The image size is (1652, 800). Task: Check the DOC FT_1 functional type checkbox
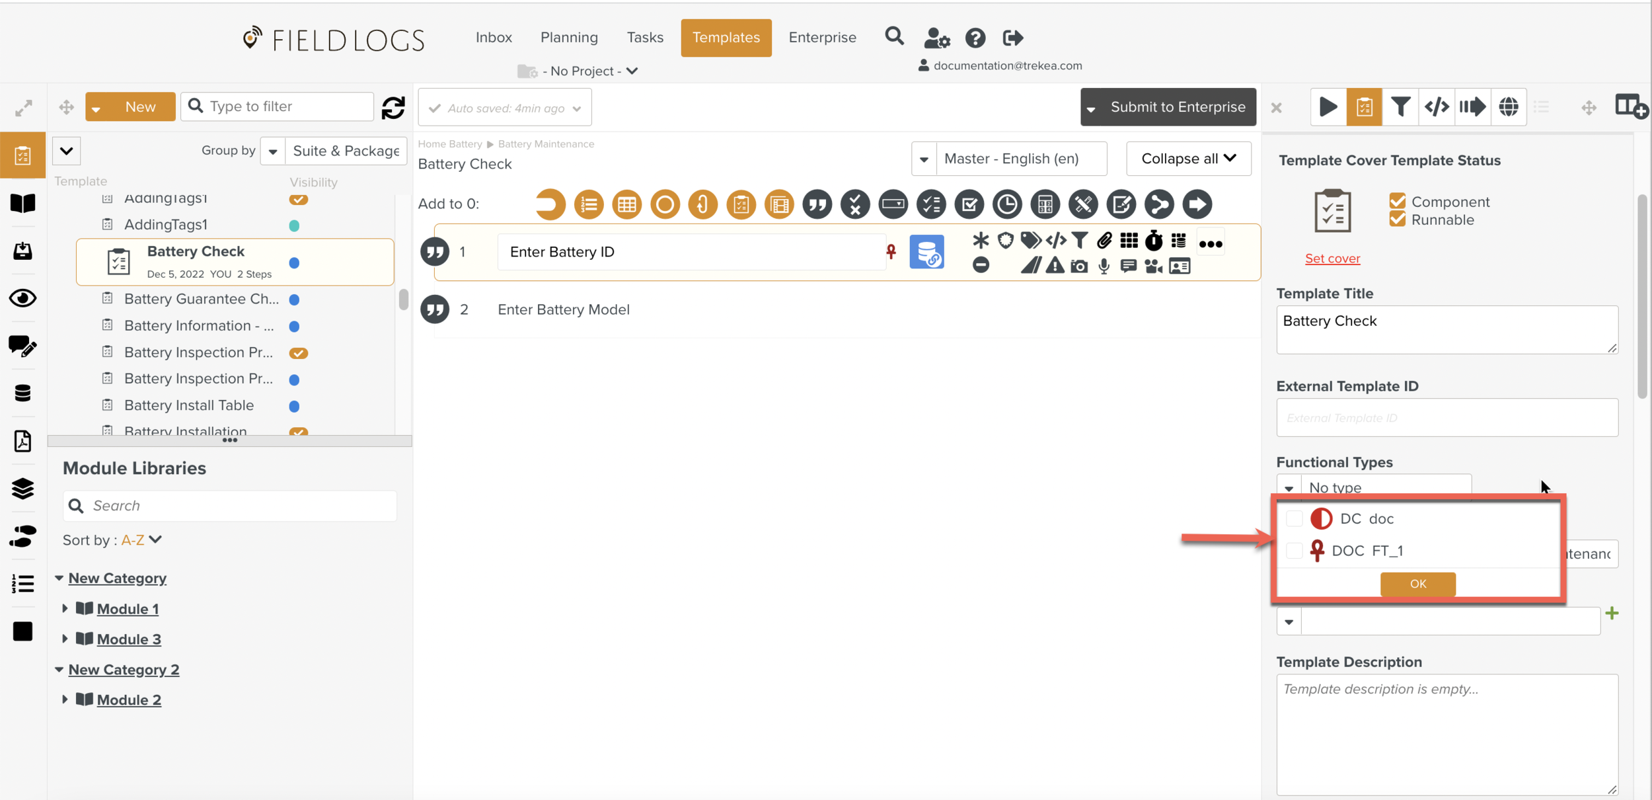(1295, 550)
